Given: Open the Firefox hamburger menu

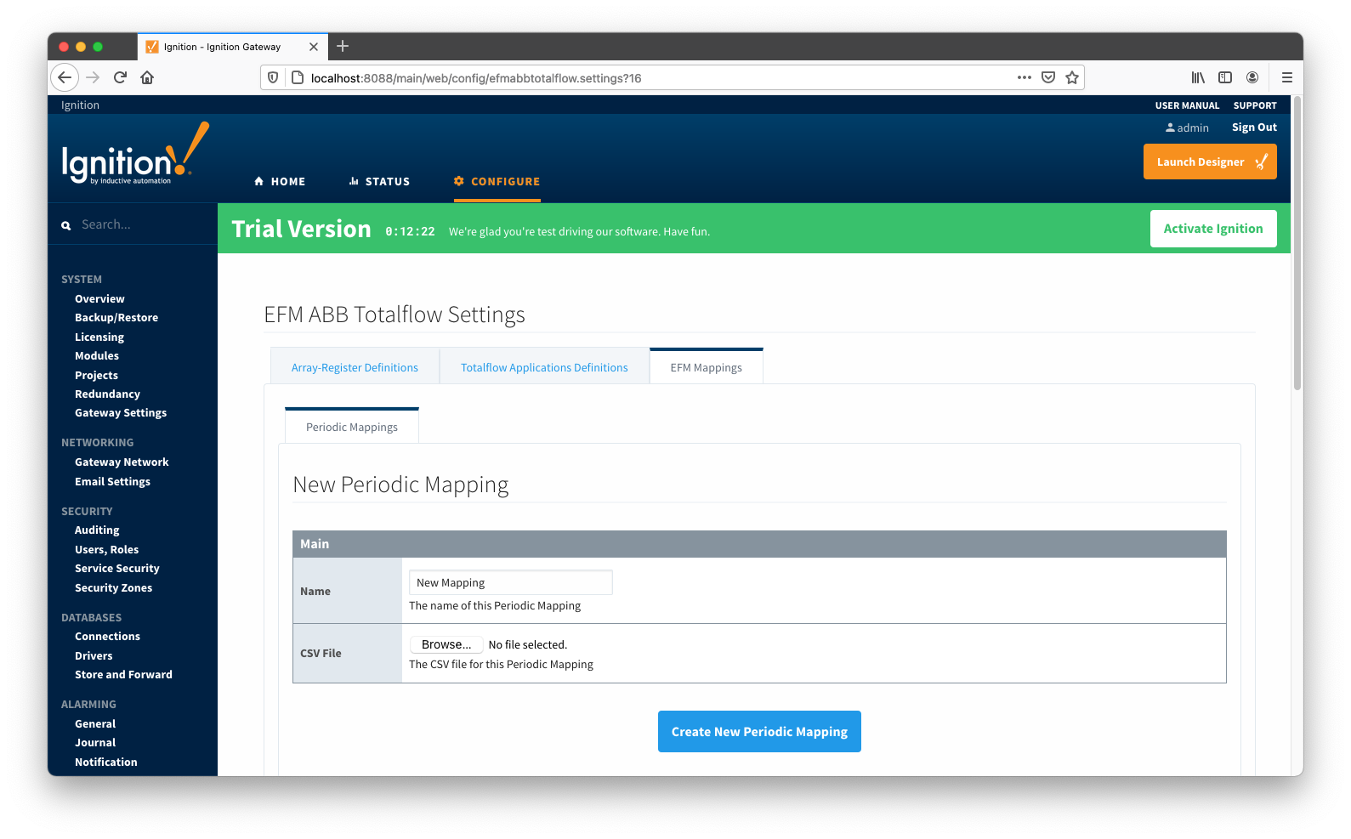Looking at the screenshot, I should 1287,77.
